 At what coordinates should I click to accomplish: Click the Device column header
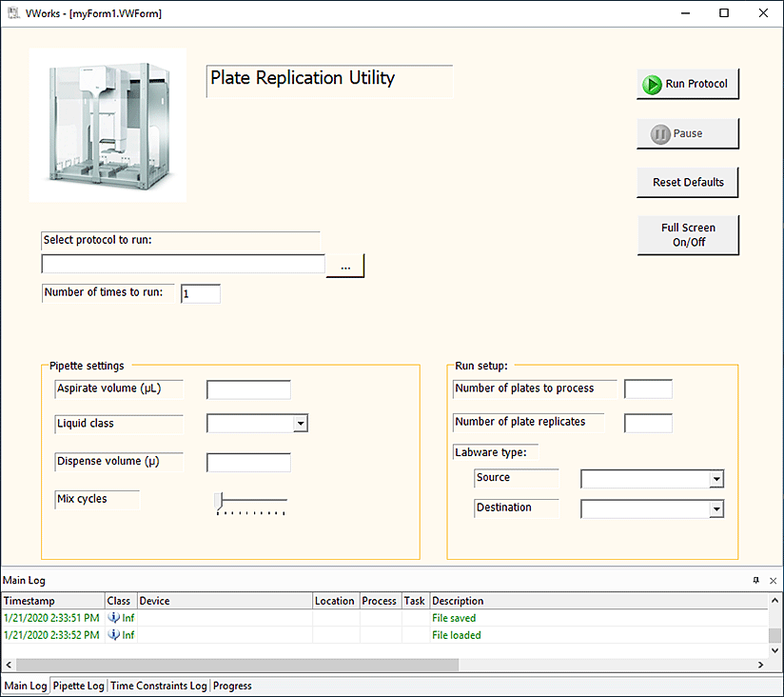(x=225, y=601)
